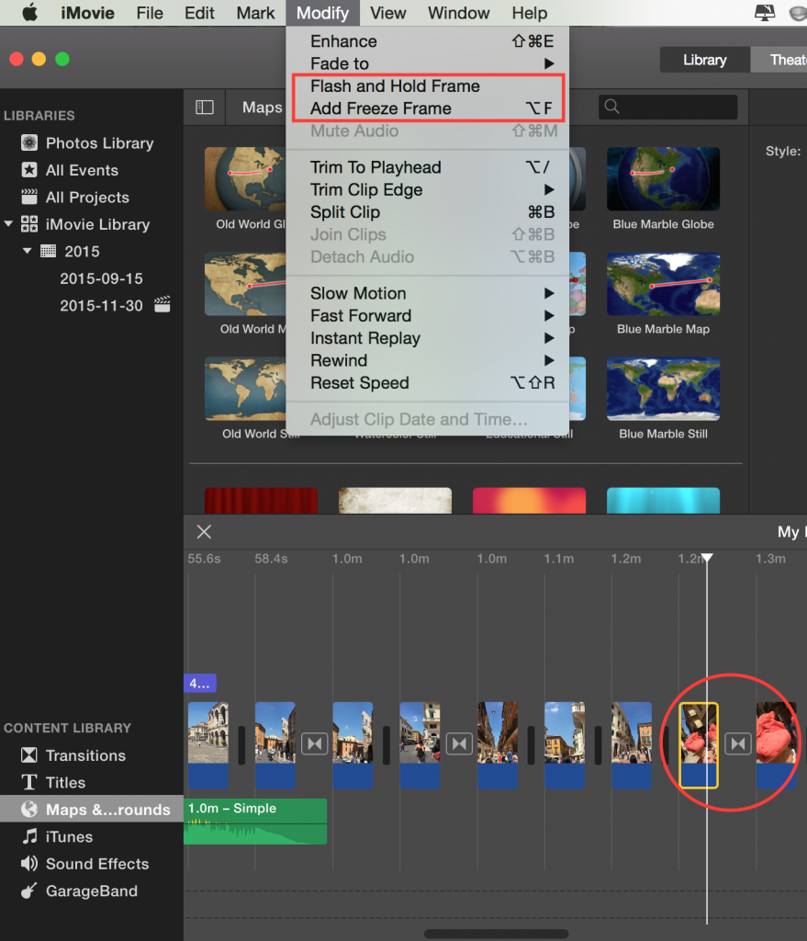Click the Photos Library icon in sidebar
Image resolution: width=807 pixels, height=941 pixels.
tap(29, 143)
